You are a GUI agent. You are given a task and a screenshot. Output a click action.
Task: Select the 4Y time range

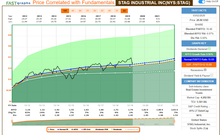pos(109,11)
